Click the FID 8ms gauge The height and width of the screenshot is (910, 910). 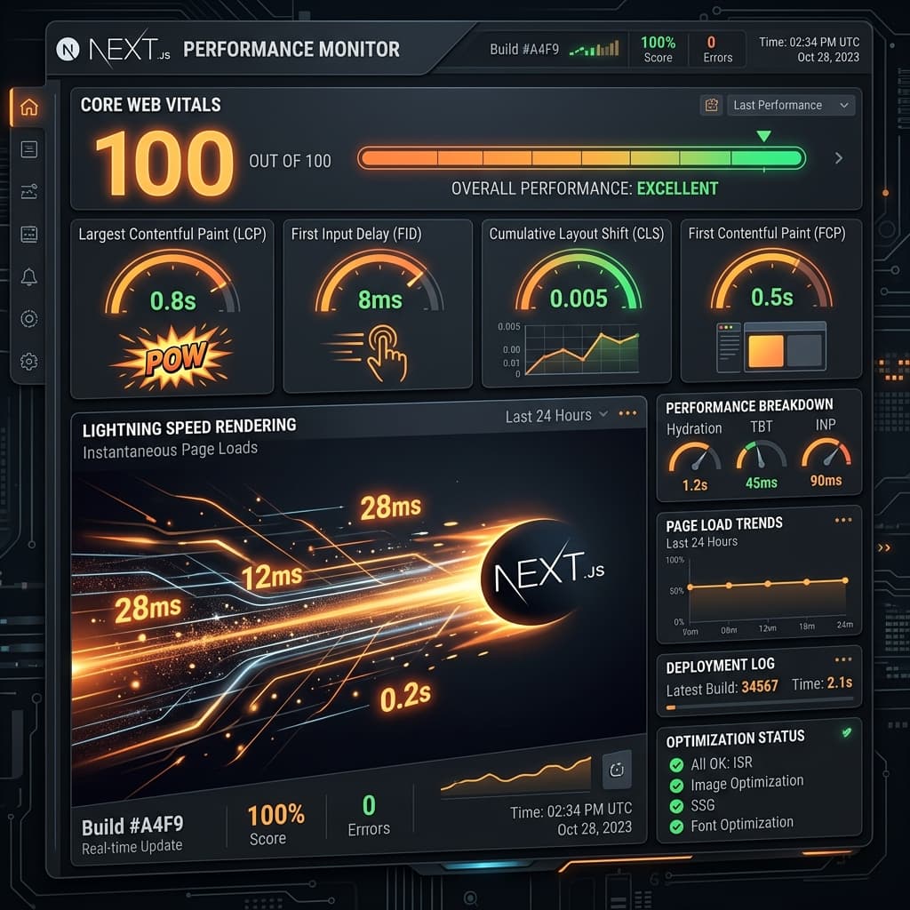(379, 282)
